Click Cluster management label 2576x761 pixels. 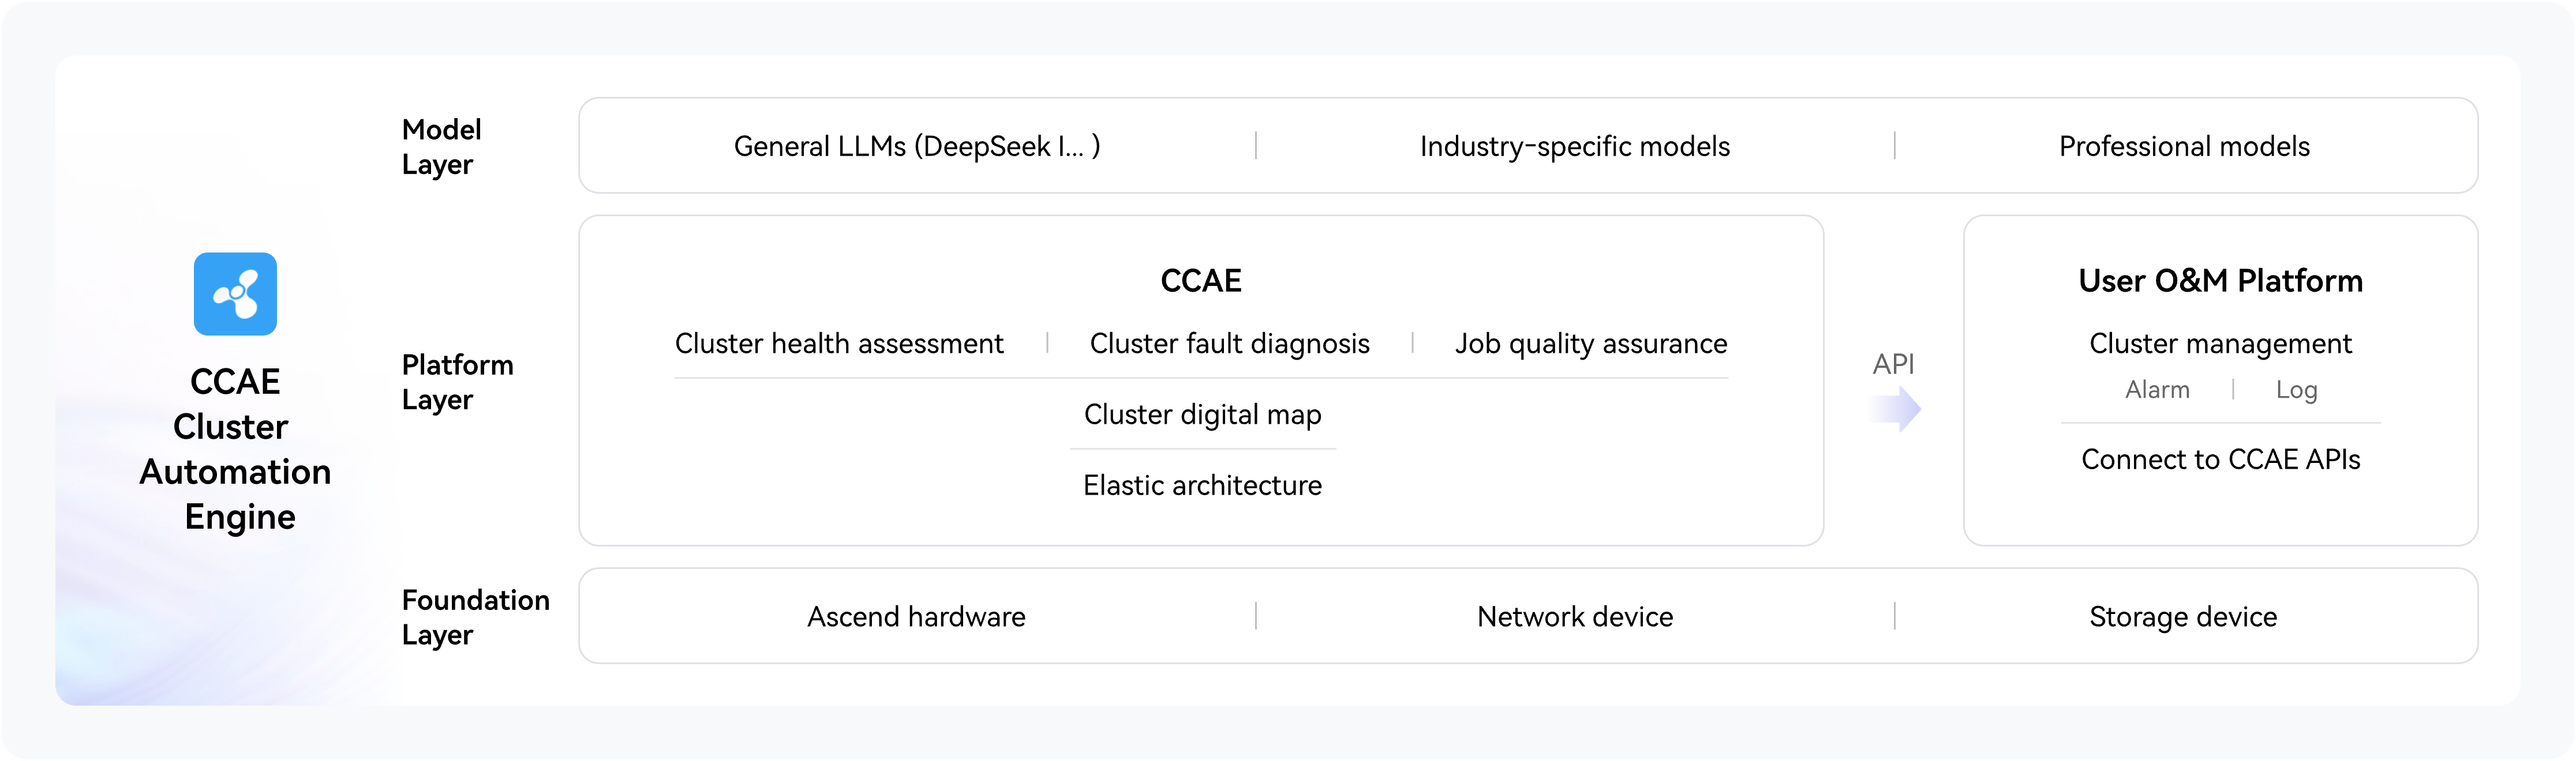tap(2220, 344)
